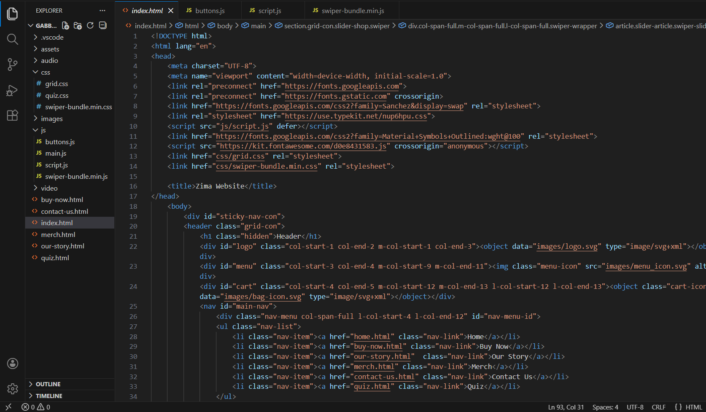Click the Extensions icon in the activity bar

point(12,115)
